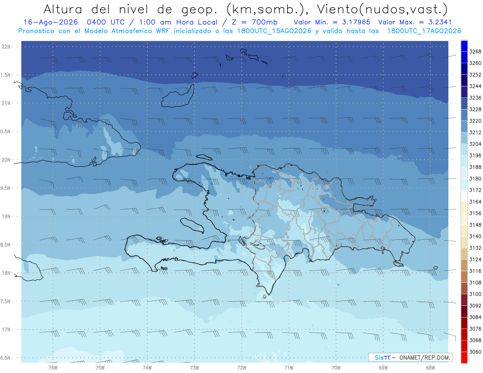The width and height of the screenshot is (483, 373).
Task: Click the 1.5N latitude label
Action: [6, 75]
